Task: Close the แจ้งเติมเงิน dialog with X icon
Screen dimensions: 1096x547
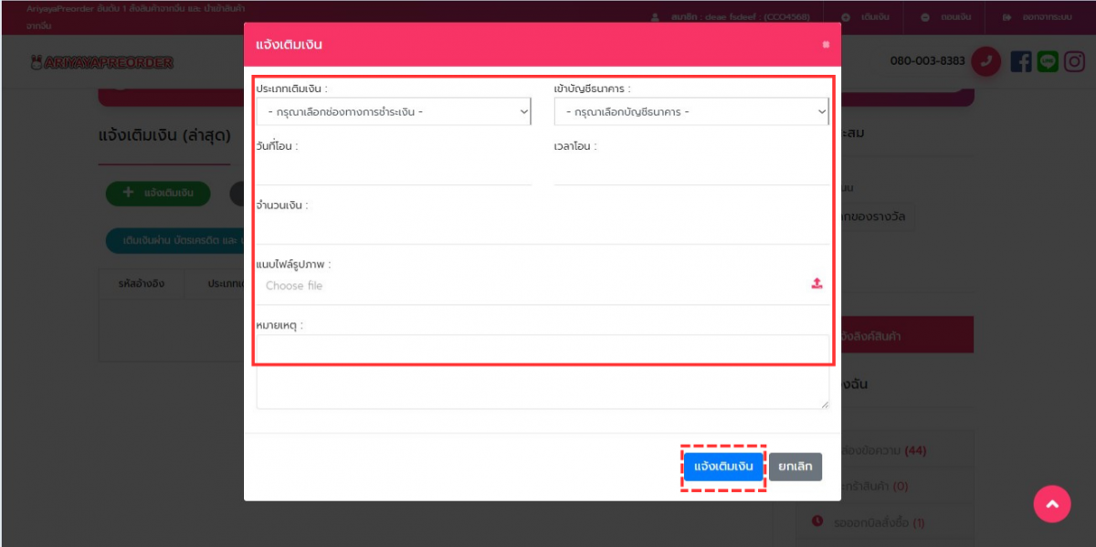Action: 826,45
